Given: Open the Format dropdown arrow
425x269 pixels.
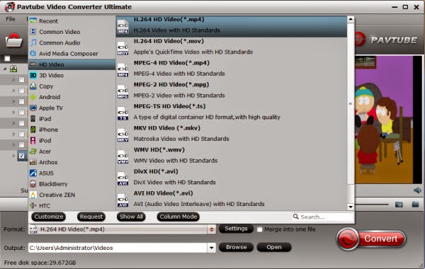Looking at the screenshot, I should pos(211,229).
